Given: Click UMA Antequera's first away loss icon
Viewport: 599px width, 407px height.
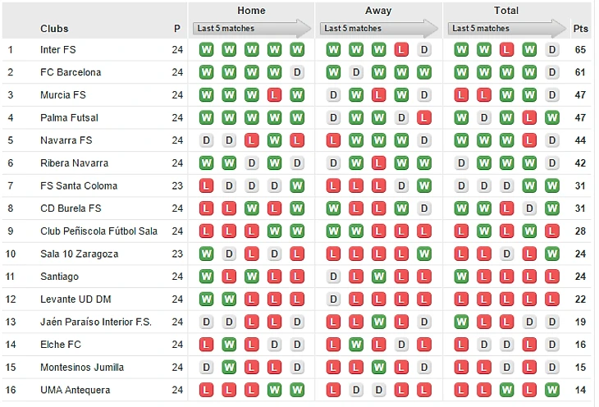Looking at the screenshot, I should click(x=333, y=390).
